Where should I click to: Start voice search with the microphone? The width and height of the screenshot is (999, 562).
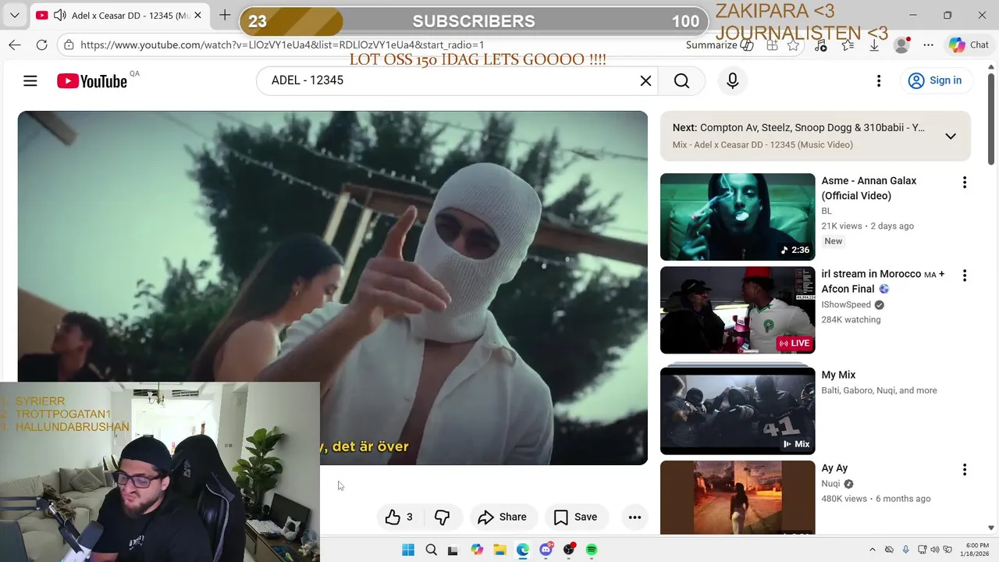pyautogui.click(x=732, y=80)
